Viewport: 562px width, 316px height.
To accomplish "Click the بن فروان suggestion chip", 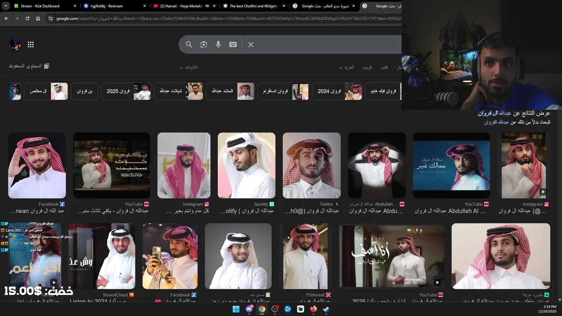I will [x=84, y=91].
